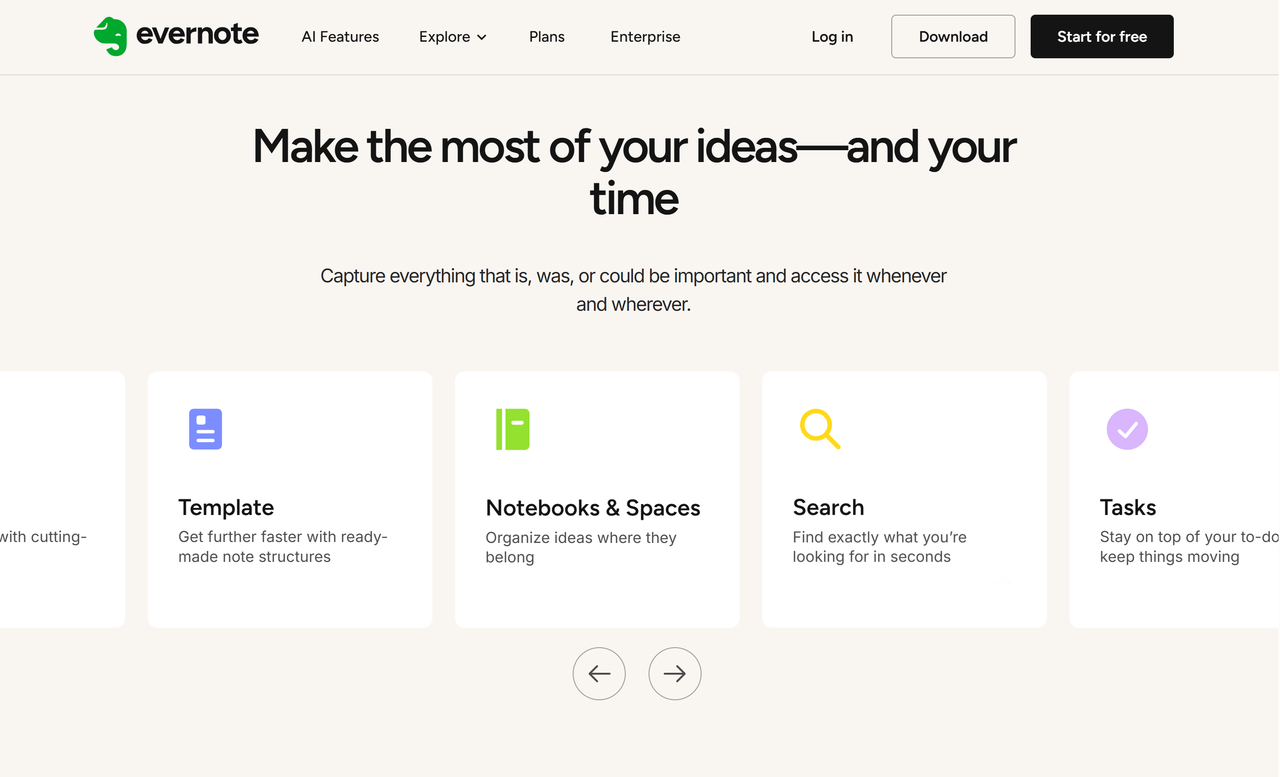Click the Start for free button
This screenshot has width=1280, height=777.
(x=1102, y=36)
